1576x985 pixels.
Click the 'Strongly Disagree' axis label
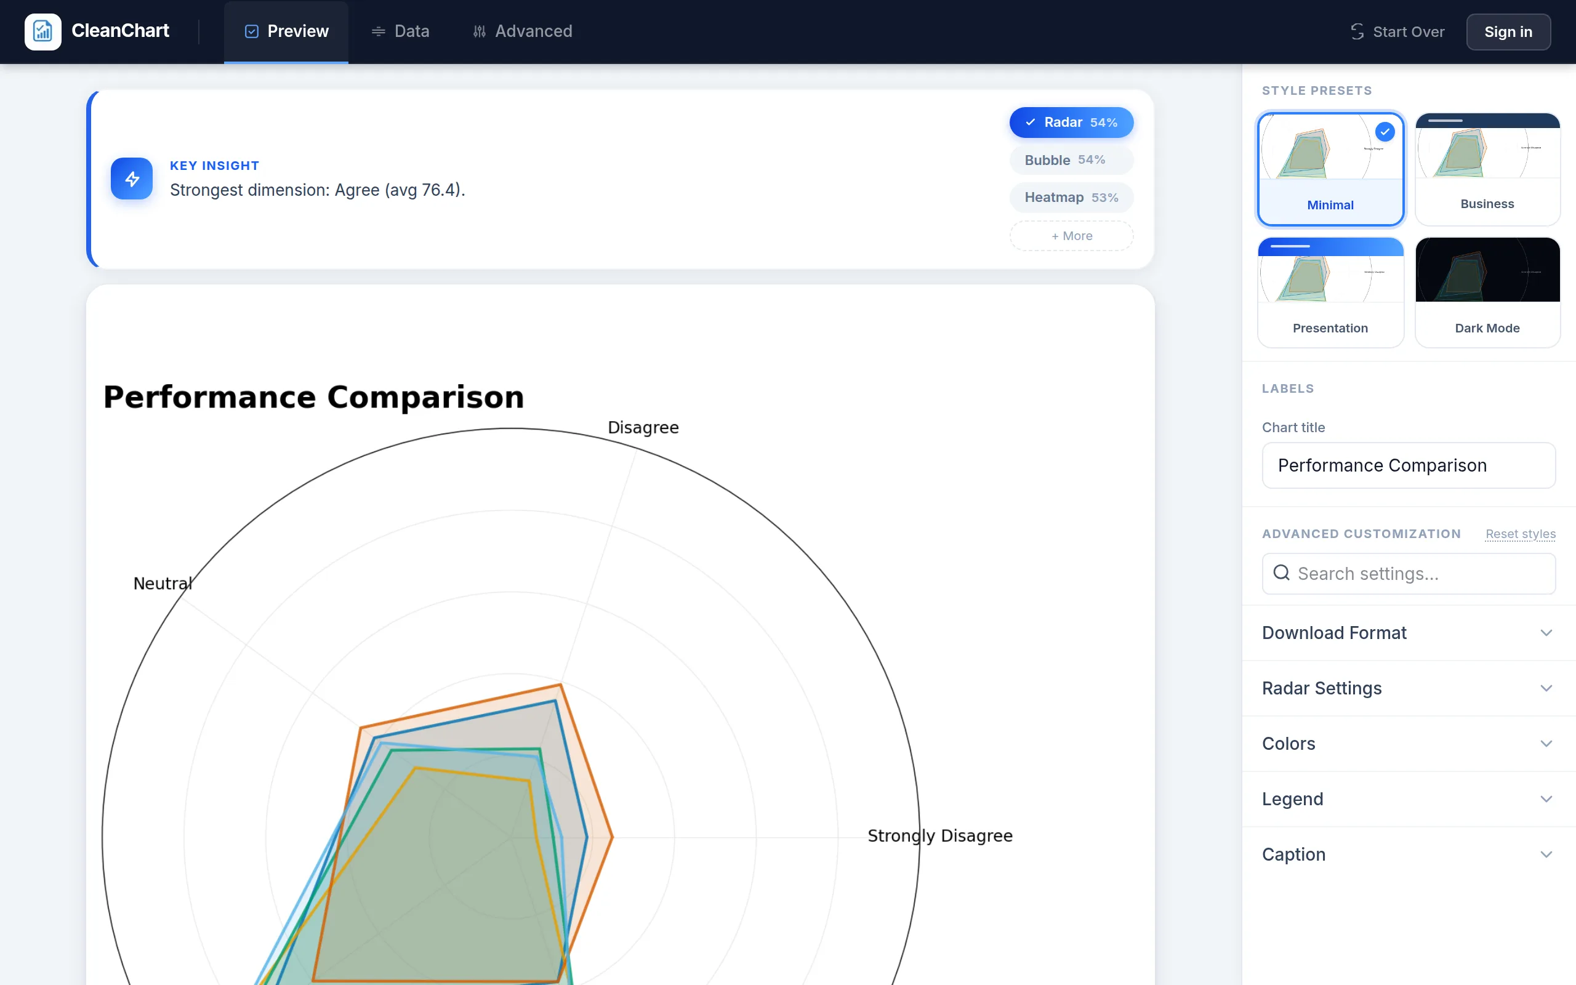pos(939,835)
